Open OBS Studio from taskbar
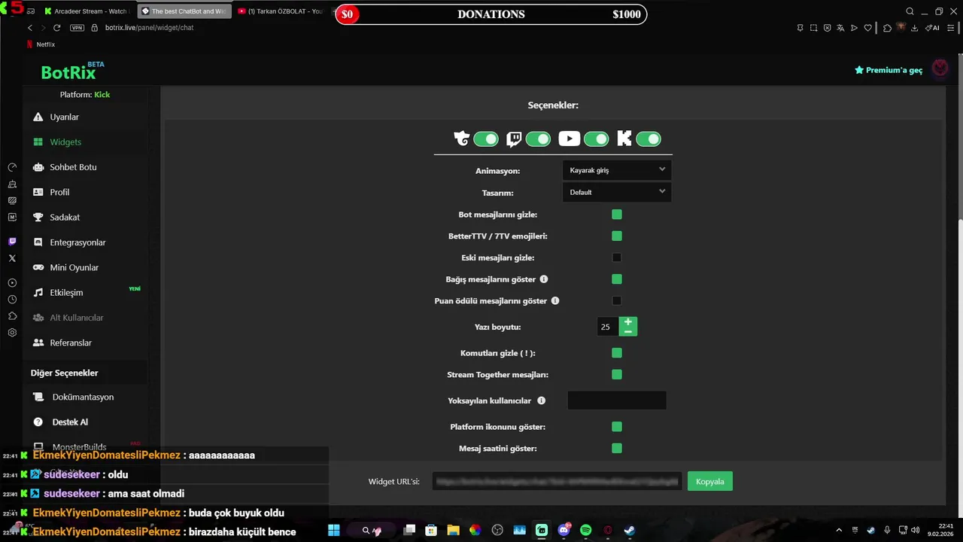This screenshot has height=542, width=963. 497,530
